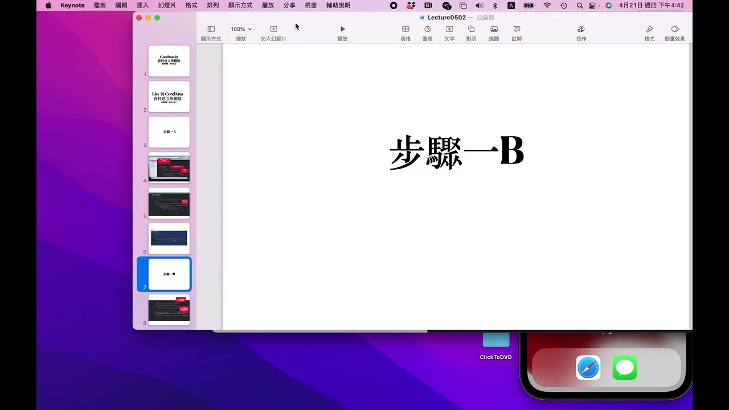Open the Bluetooth menu bar icon
Screen dimensions: 729x410
point(495,5)
